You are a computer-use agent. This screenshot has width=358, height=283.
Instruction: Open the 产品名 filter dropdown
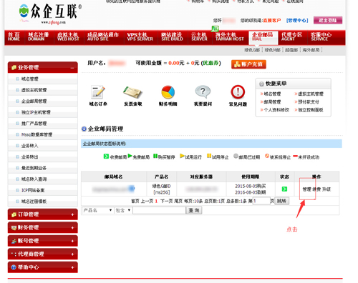pyautogui.click(x=97, y=210)
